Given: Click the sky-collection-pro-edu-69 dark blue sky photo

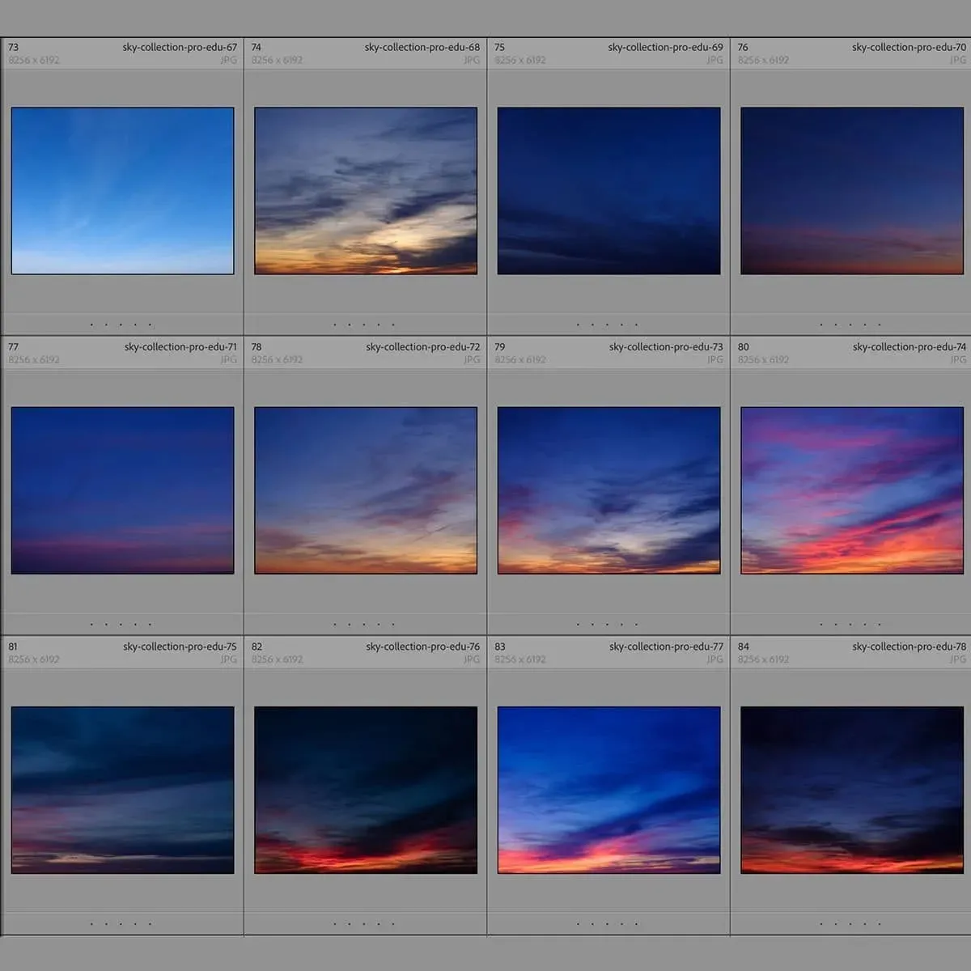Looking at the screenshot, I should (x=608, y=191).
